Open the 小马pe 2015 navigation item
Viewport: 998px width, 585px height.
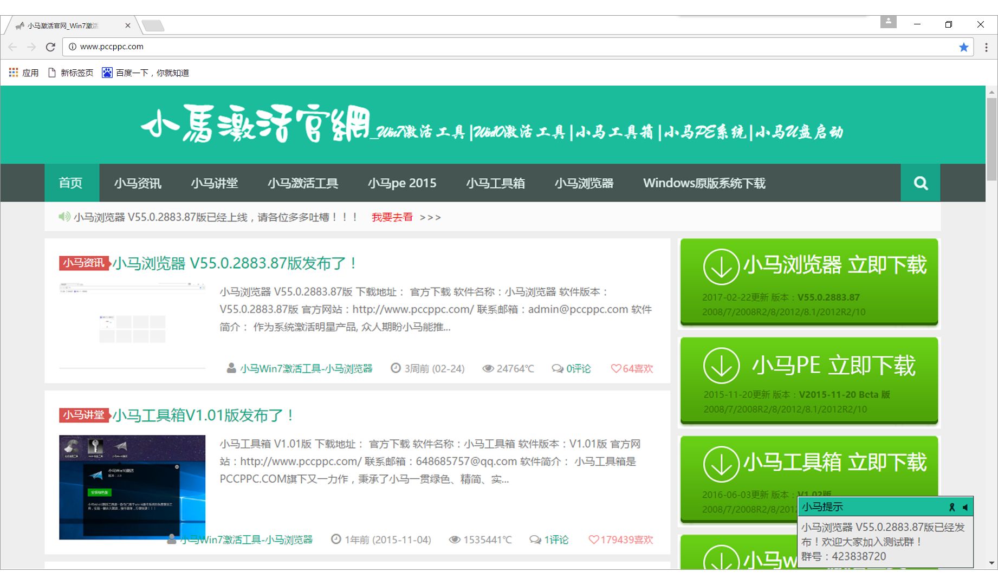coord(402,183)
